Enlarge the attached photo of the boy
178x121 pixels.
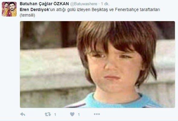97,64
